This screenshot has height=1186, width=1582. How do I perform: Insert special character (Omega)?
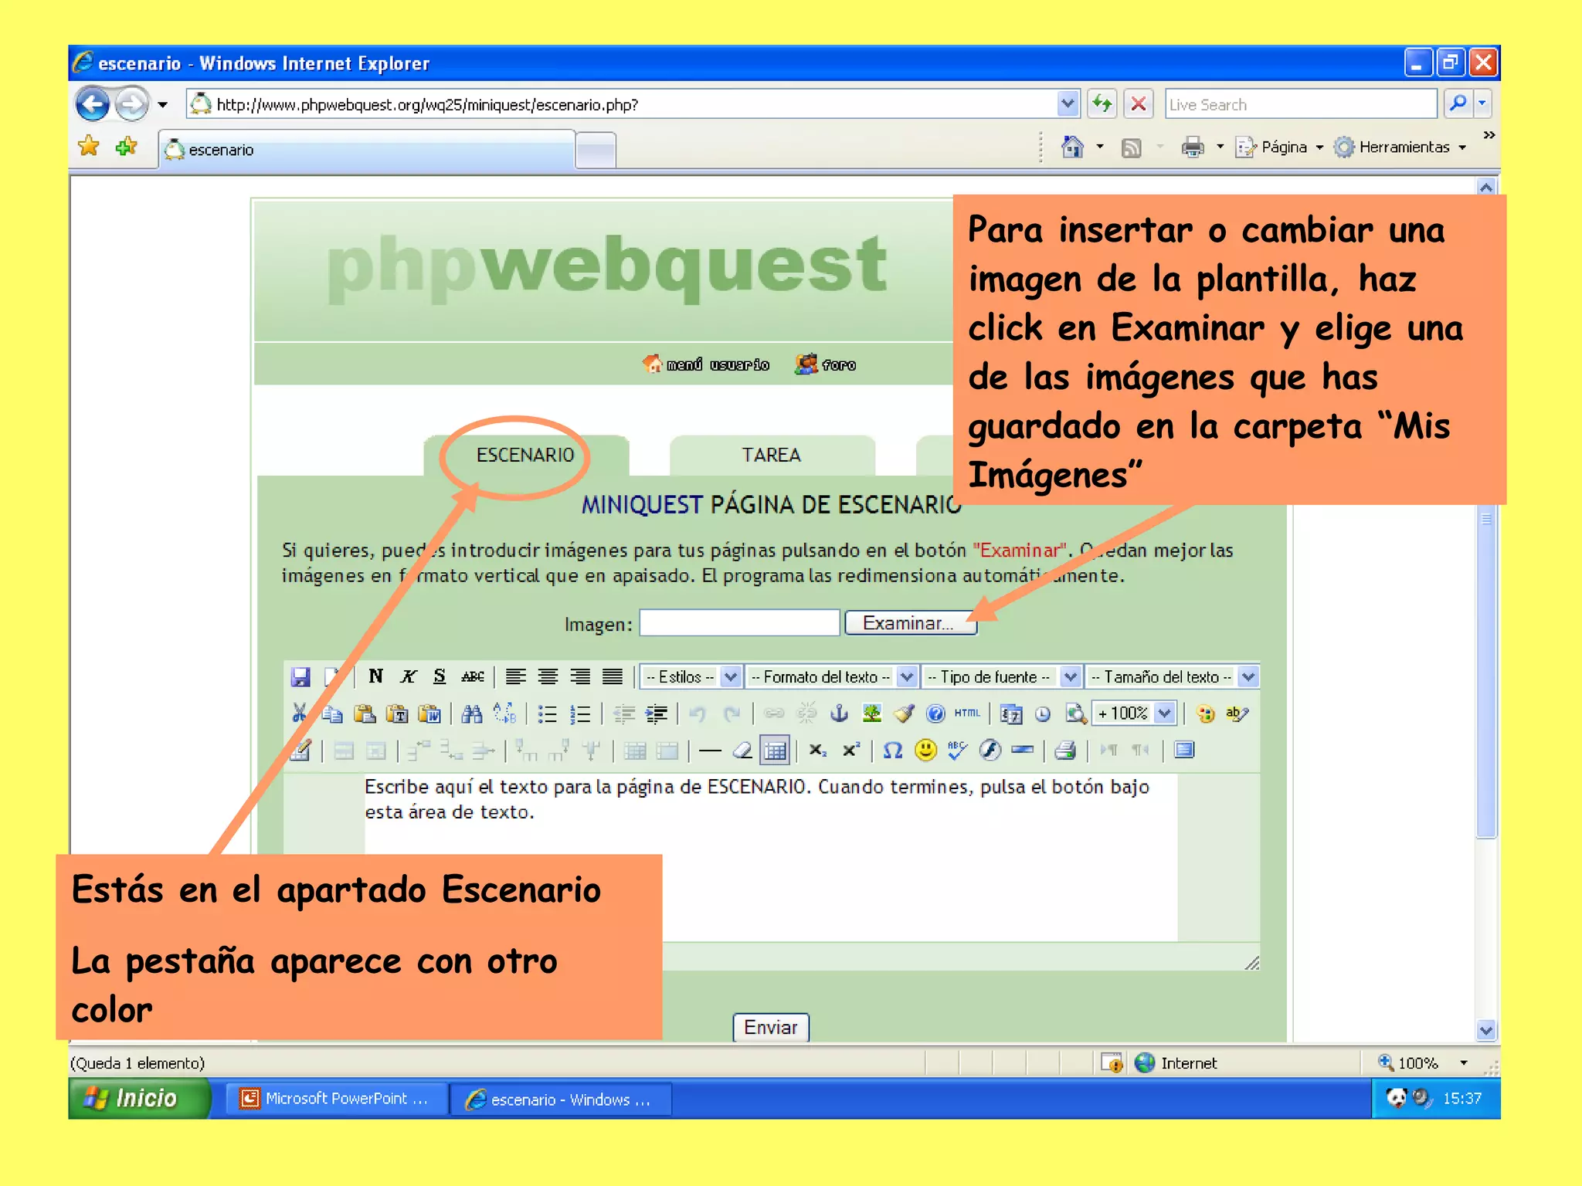[x=893, y=751]
